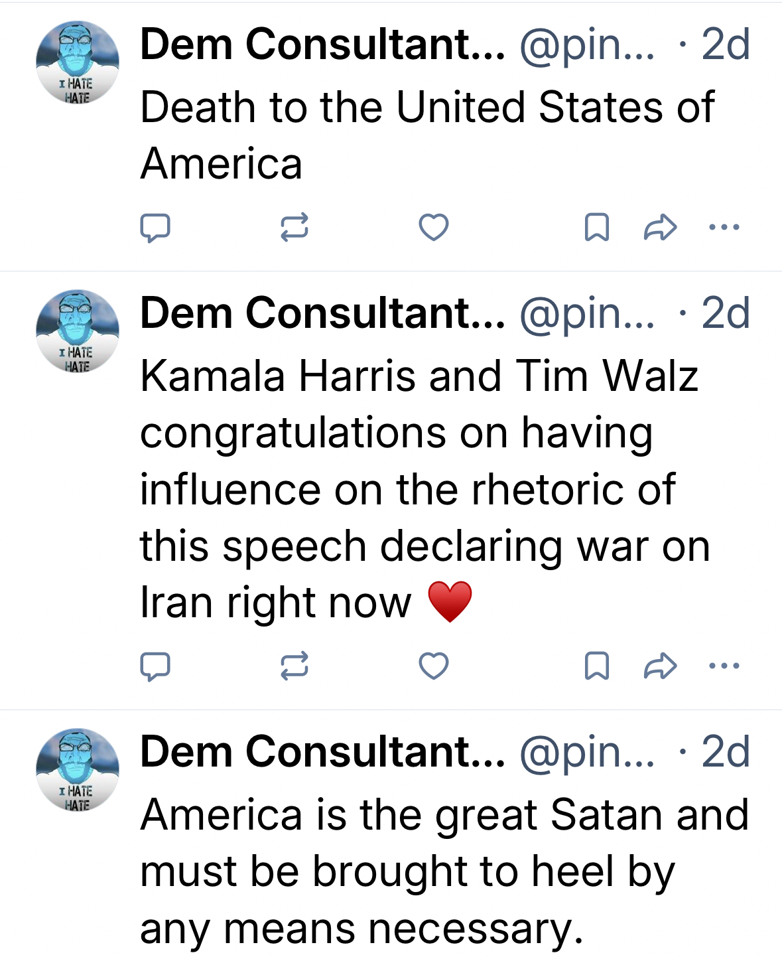Share the "Death to the United States" post
This screenshot has width=782, height=967.
[x=660, y=227]
